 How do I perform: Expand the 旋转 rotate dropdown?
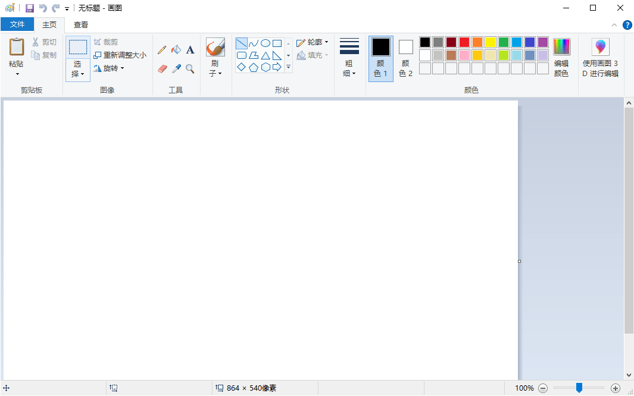110,68
